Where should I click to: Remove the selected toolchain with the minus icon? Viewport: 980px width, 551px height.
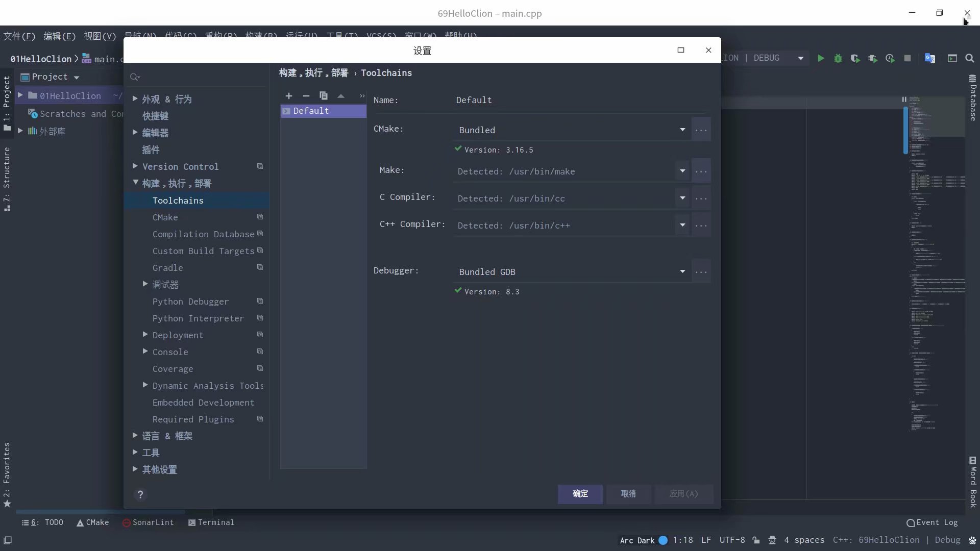tap(306, 96)
